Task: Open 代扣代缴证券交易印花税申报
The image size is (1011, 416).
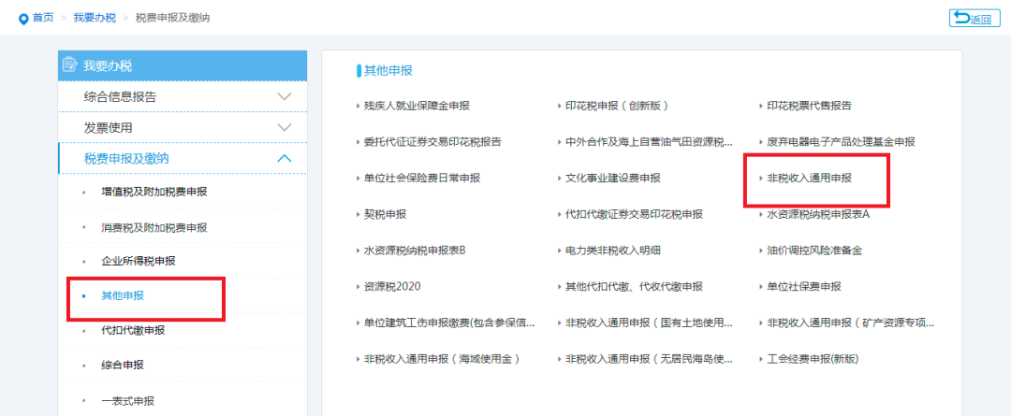Action: pyautogui.click(x=634, y=214)
